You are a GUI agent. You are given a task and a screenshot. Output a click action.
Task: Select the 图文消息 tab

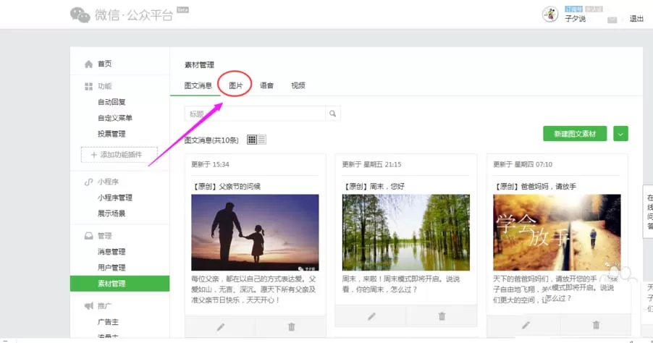tap(198, 85)
